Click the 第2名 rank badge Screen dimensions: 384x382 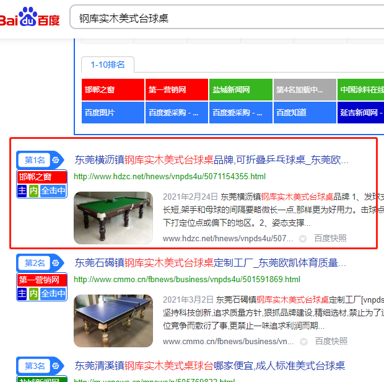[x=35, y=263]
